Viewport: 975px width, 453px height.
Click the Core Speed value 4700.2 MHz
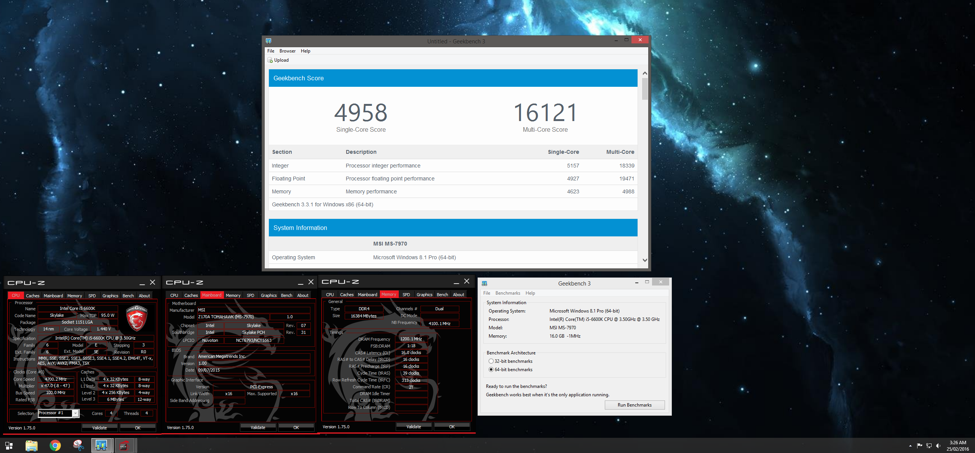(56, 379)
